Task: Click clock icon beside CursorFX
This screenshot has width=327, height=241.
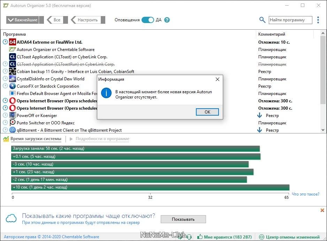Action: coord(5,86)
